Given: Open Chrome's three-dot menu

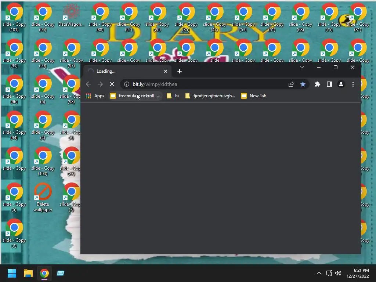Looking at the screenshot, I should coord(353,84).
